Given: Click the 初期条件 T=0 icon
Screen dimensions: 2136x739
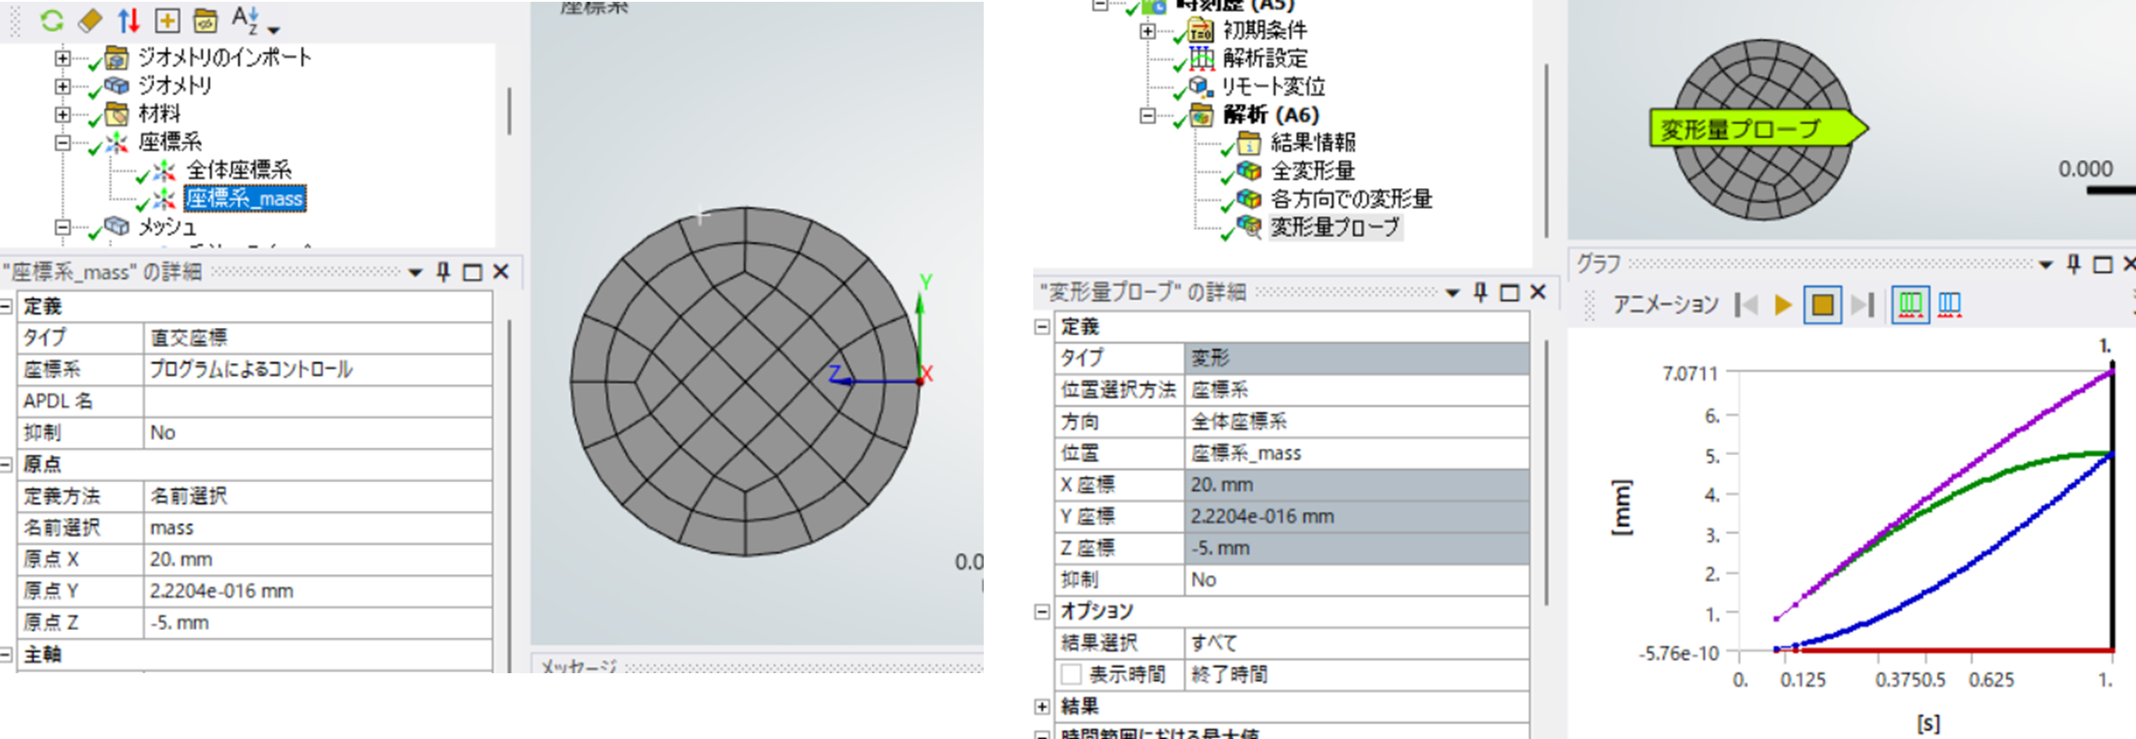Looking at the screenshot, I should [1201, 31].
